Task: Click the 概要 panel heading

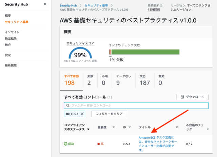Action: coord(67,32)
